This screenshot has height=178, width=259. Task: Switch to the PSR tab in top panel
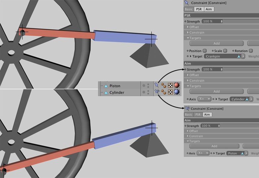(x=199, y=9)
